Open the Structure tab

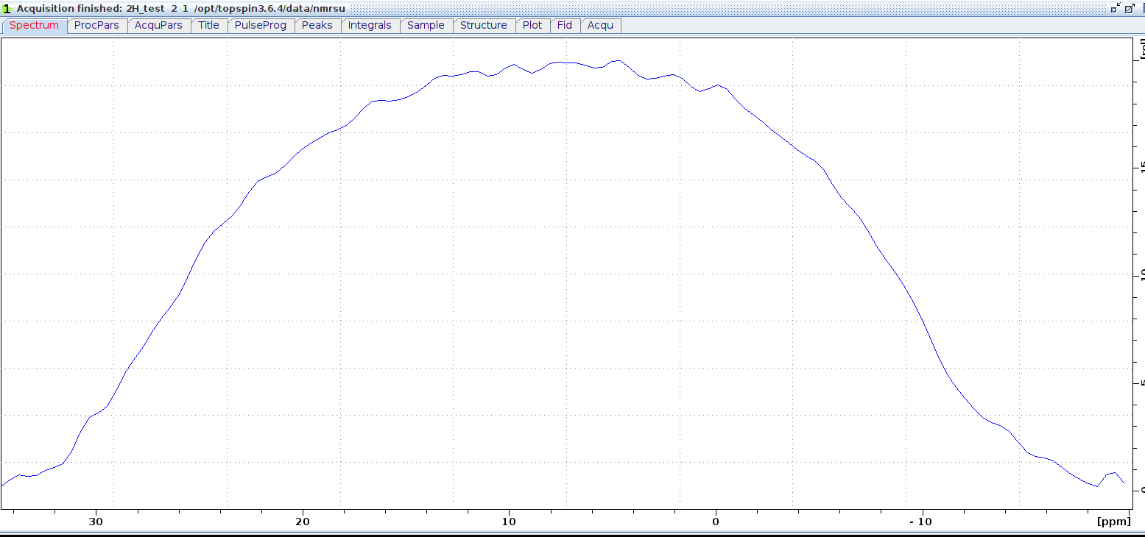pos(483,25)
